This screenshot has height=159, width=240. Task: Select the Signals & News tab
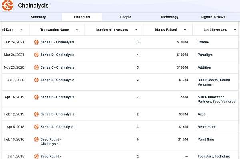pos(213,17)
